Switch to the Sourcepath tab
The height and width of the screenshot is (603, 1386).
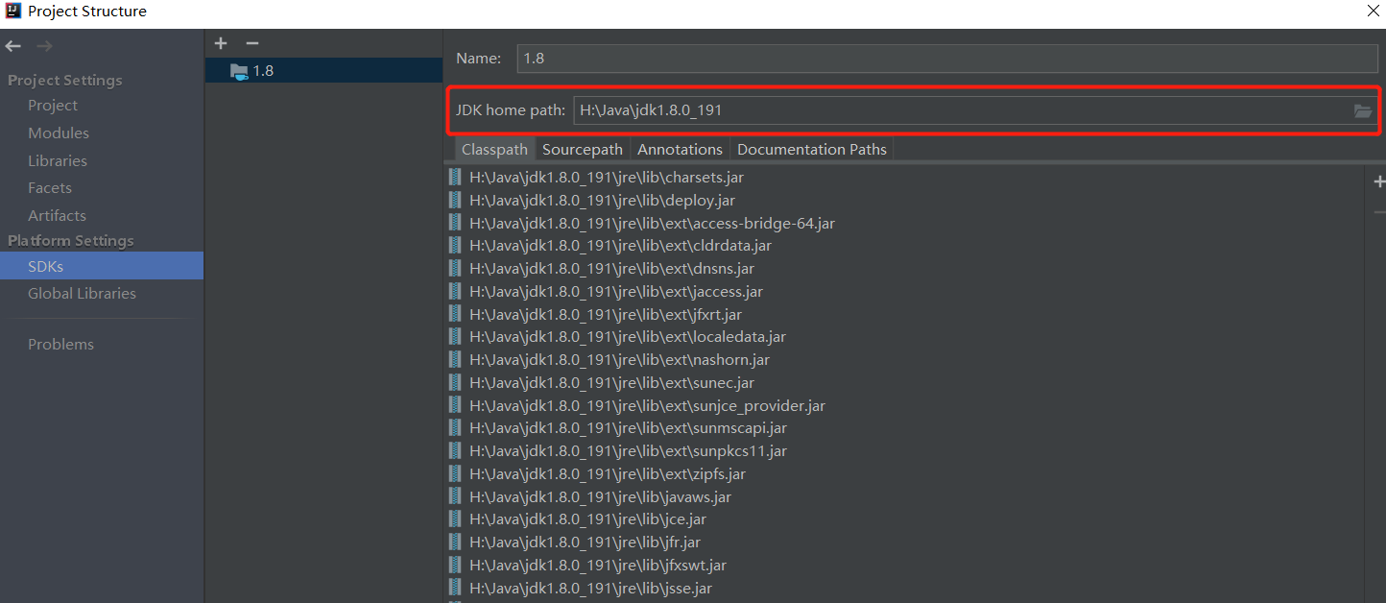(583, 150)
